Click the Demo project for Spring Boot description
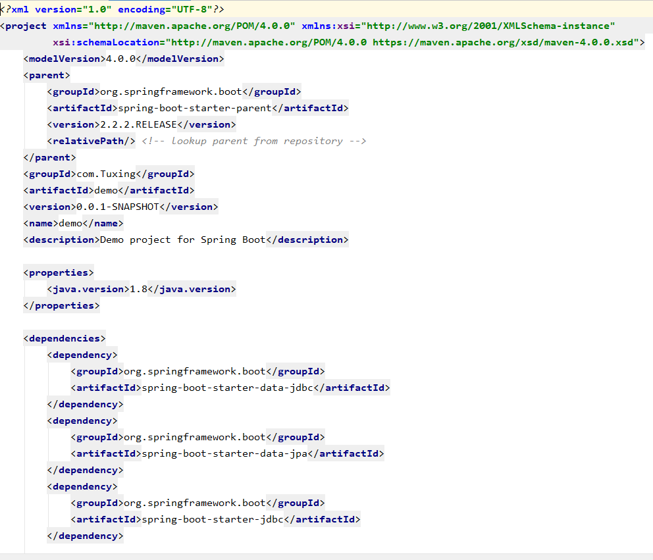Screen dimensions: 653x560 (x=183, y=240)
